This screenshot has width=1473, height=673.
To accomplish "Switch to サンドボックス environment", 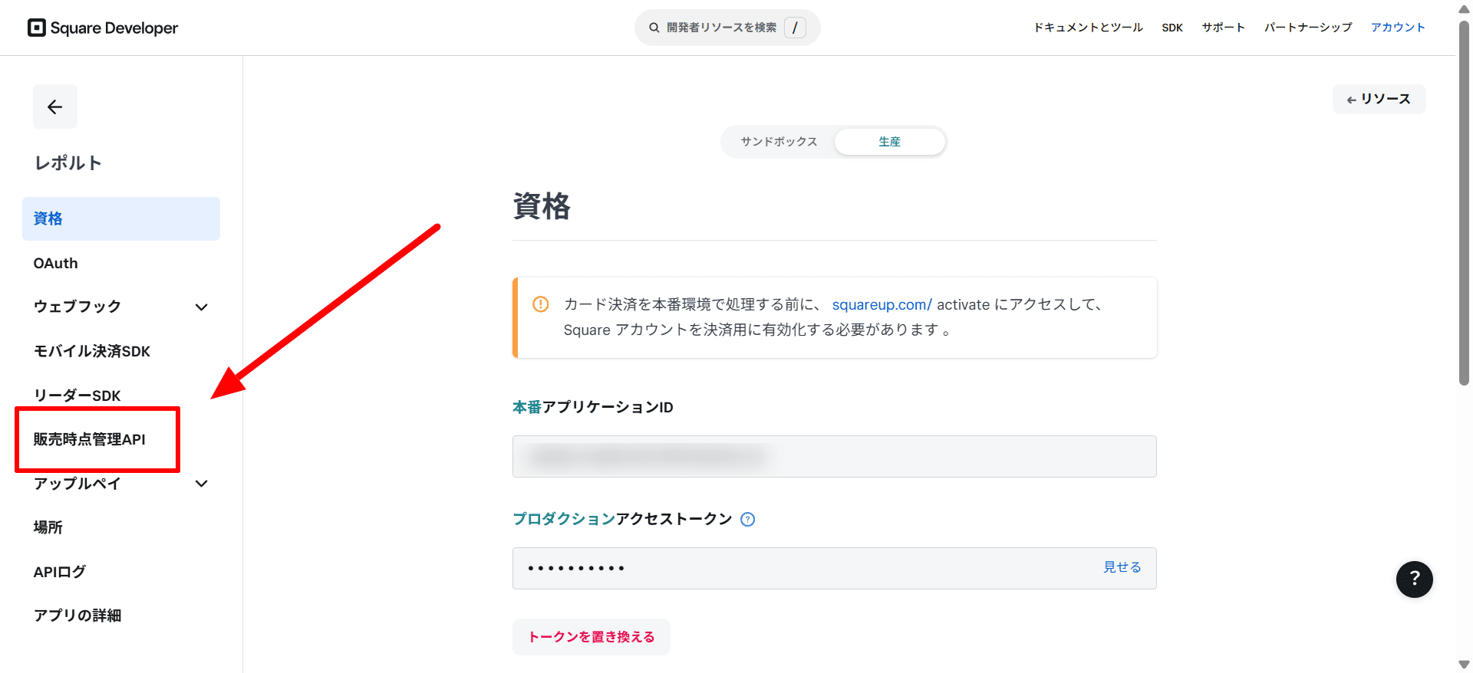I will pyautogui.click(x=779, y=142).
